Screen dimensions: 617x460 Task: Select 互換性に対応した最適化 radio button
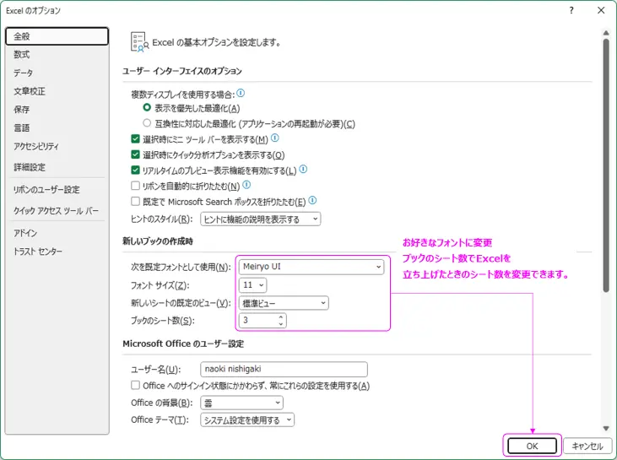tap(147, 122)
